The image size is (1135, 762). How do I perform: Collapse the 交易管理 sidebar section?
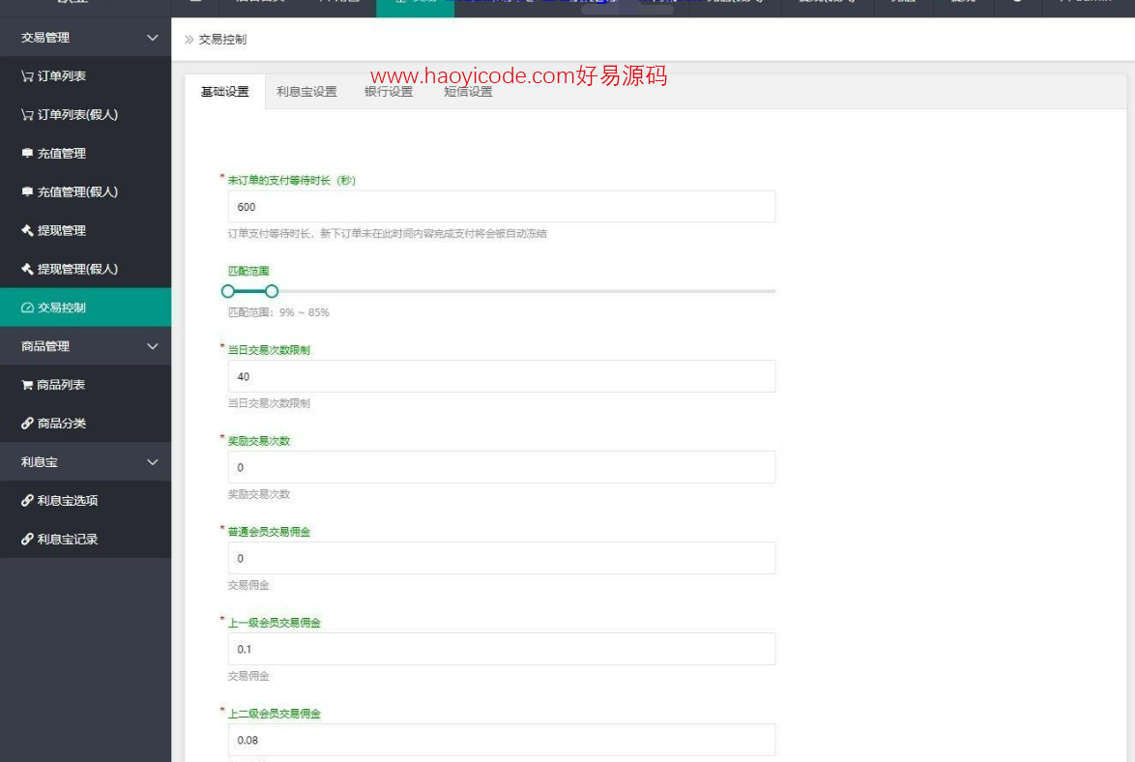pyautogui.click(x=152, y=38)
